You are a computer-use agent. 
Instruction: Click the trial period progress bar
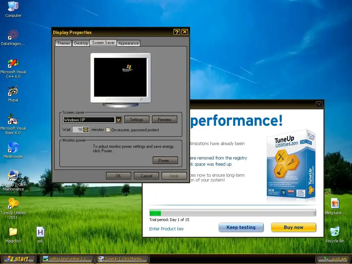coord(233,212)
